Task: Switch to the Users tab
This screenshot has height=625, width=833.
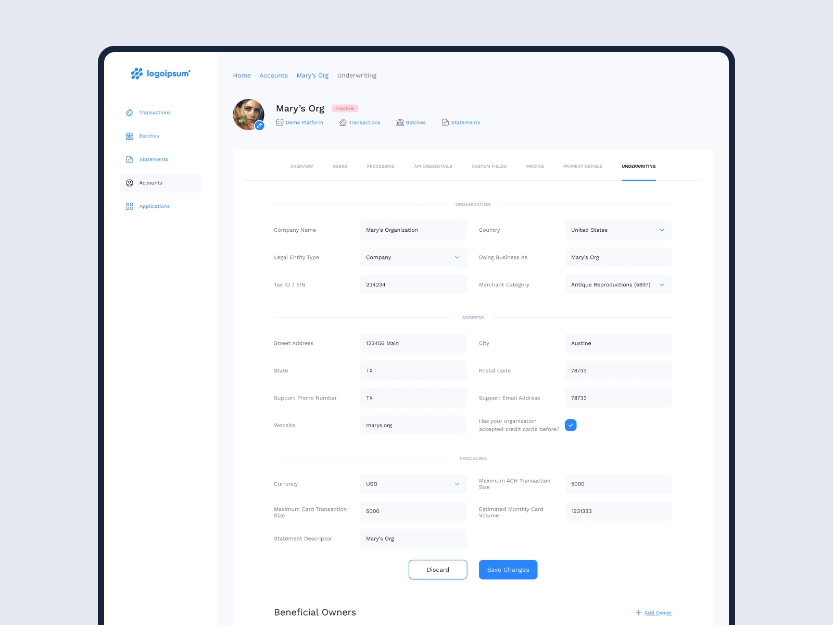Action: click(340, 166)
